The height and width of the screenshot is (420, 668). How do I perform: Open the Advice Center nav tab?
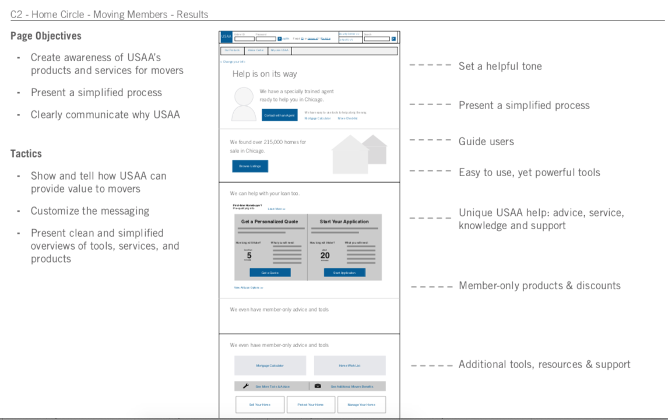[256, 51]
